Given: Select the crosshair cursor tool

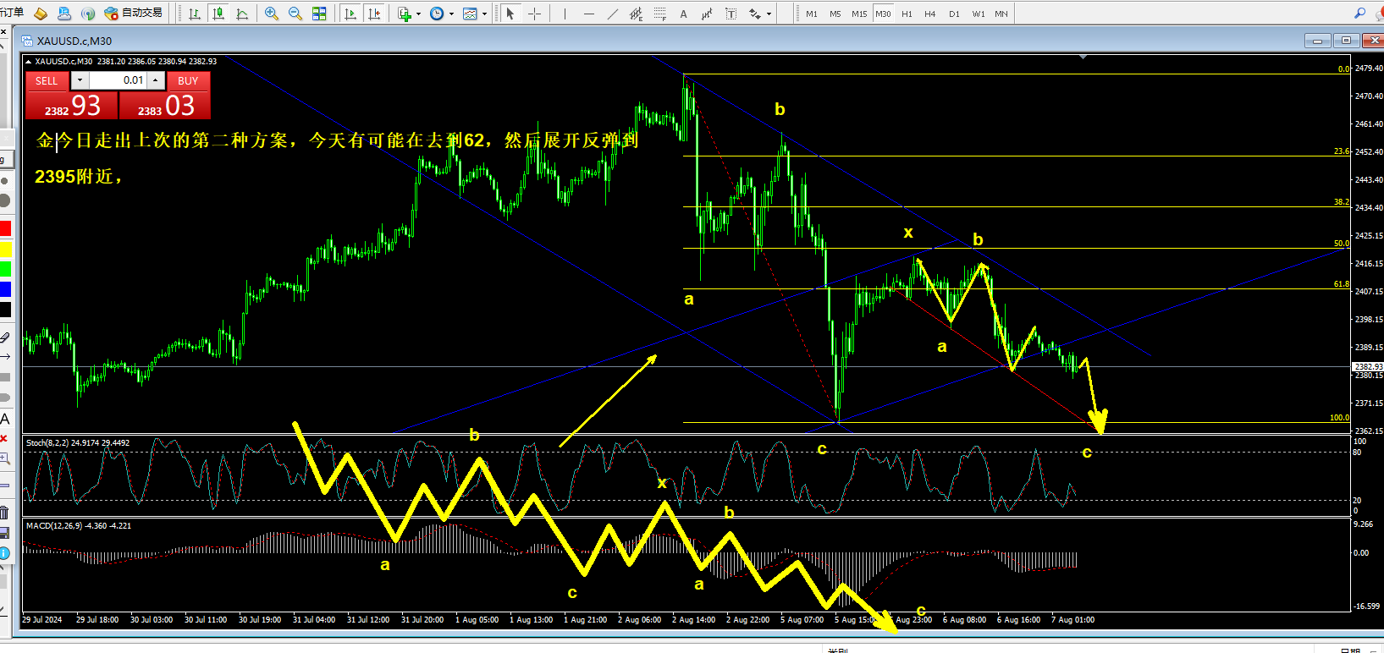Looking at the screenshot, I should click(x=534, y=14).
